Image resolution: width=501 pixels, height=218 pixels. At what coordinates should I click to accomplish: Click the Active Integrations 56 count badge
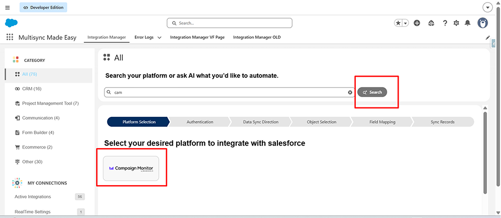[x=80, y=197]
